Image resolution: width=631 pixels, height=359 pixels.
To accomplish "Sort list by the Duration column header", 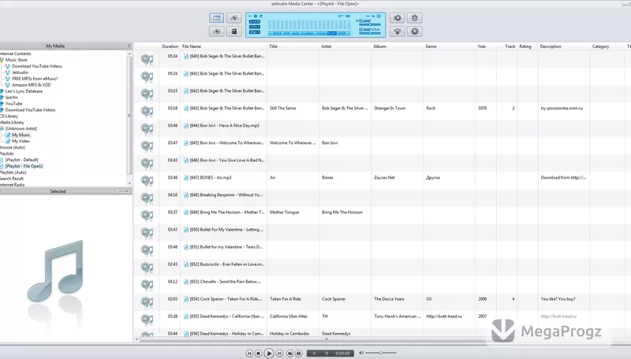I will coord(170,46).
